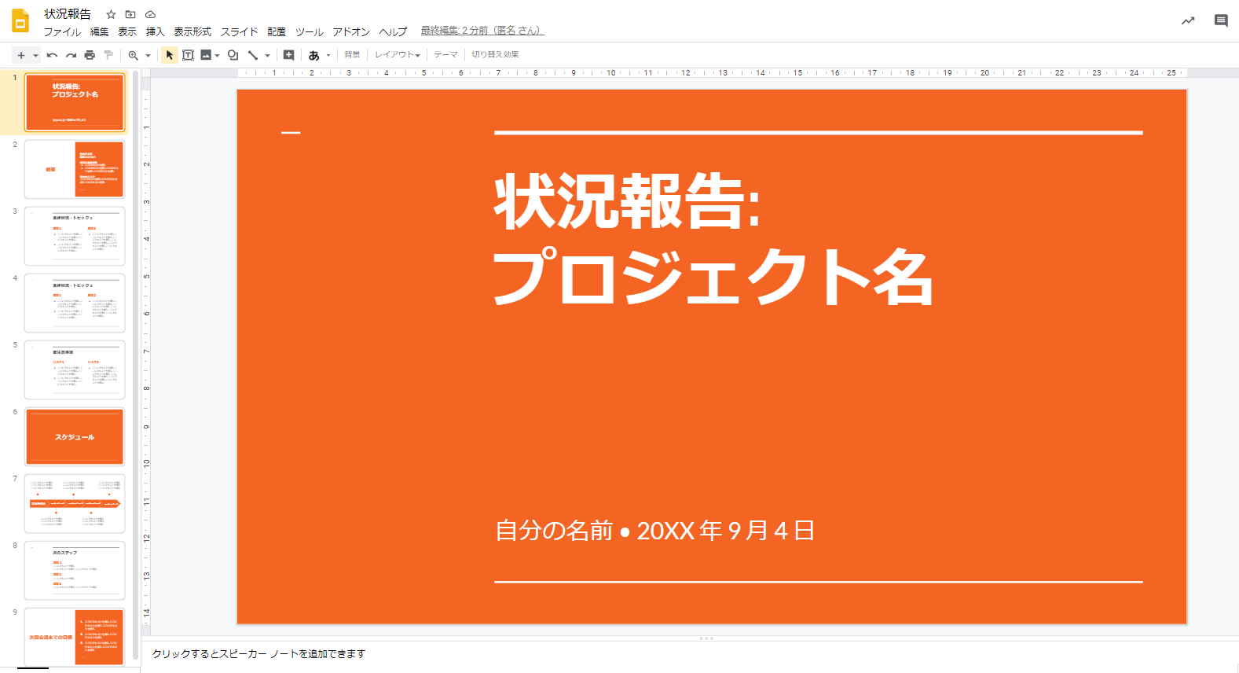Screen dimensions: 1239x673
Task: Click the 切り替え効果 transition button
Action: (495, 55)
